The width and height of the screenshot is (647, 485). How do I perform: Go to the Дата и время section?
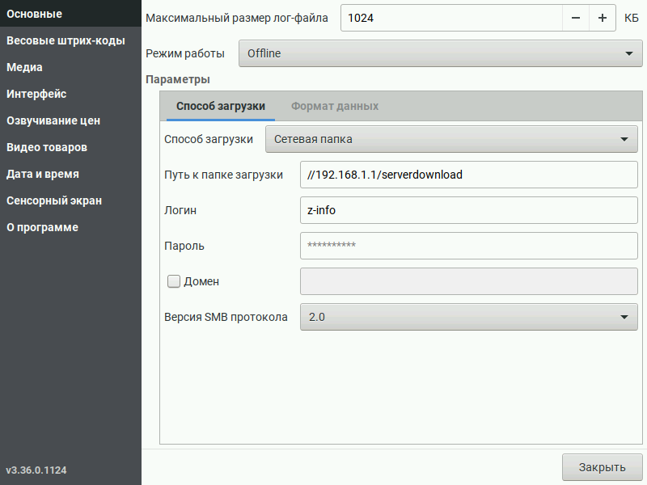tap(70, 174)
